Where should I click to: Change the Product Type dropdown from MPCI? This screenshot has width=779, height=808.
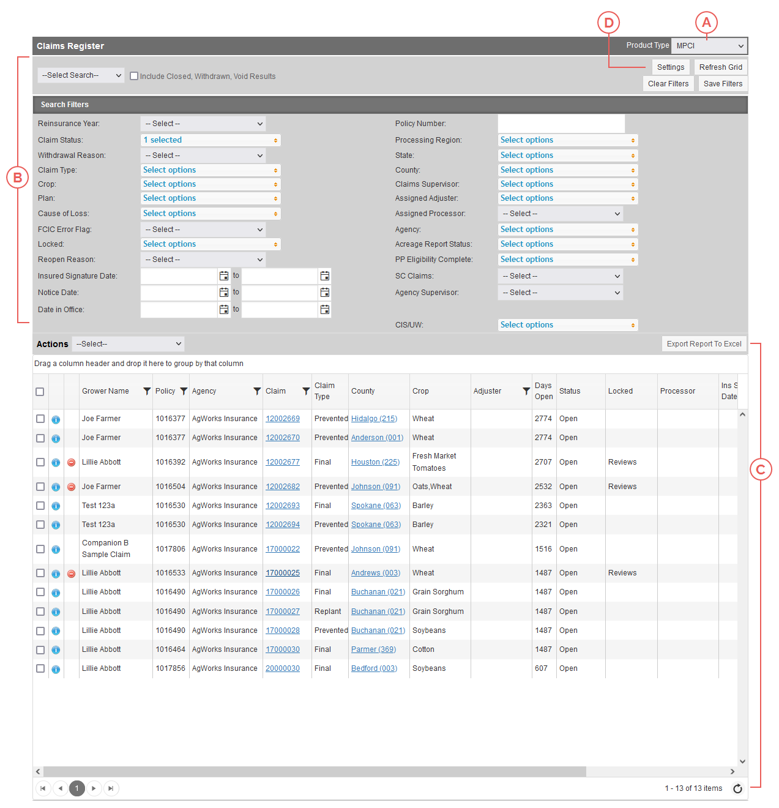click(x=709, y=45)
